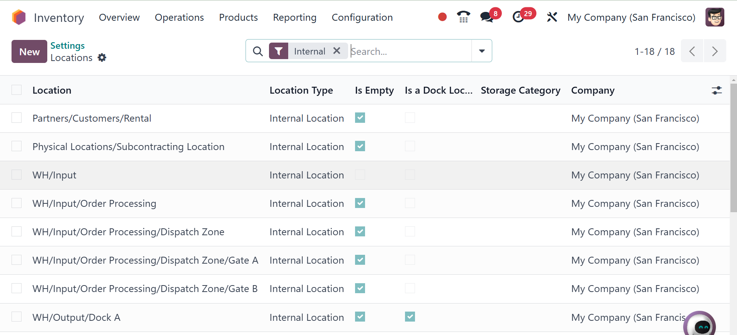Open the VoIP phone dialer icon
Image resolution: width=737 pixels, height=335 pixels.
coord(463,17)
